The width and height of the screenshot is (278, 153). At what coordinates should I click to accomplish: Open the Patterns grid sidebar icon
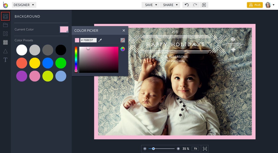tap(5, 42)
